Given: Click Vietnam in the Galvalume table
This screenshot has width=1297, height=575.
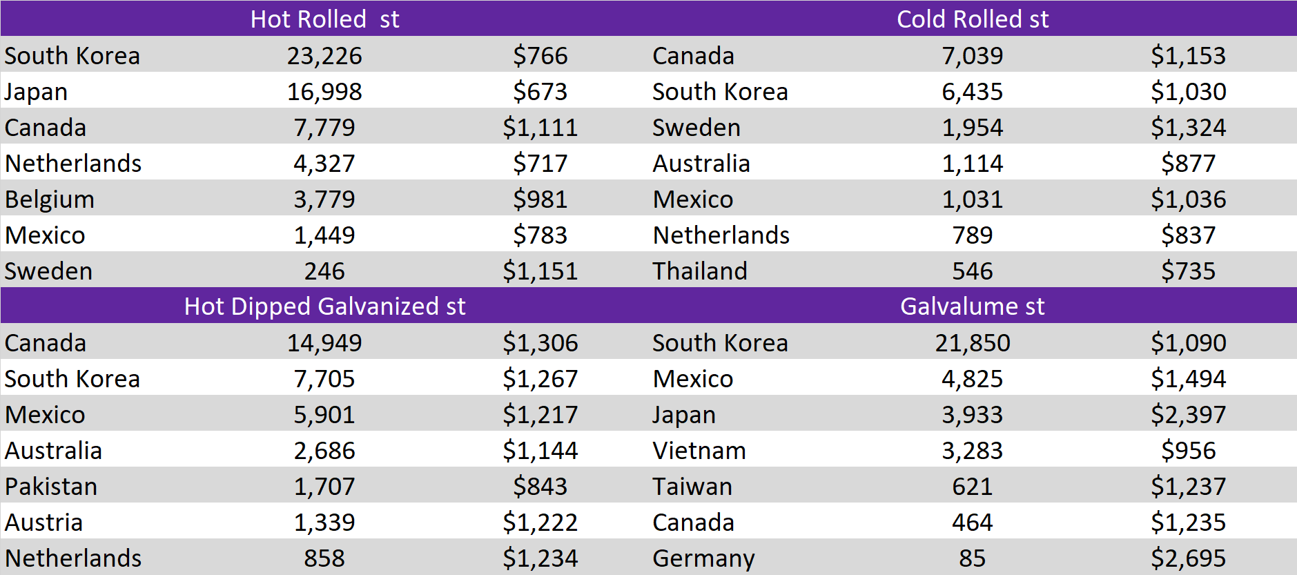Looking at the screenshot, I should [x=699, y=450].
